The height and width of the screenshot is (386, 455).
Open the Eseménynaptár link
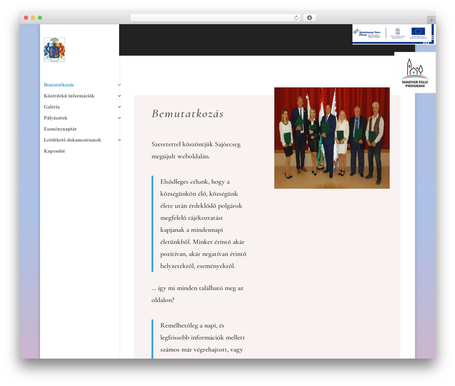pos(60,129)
